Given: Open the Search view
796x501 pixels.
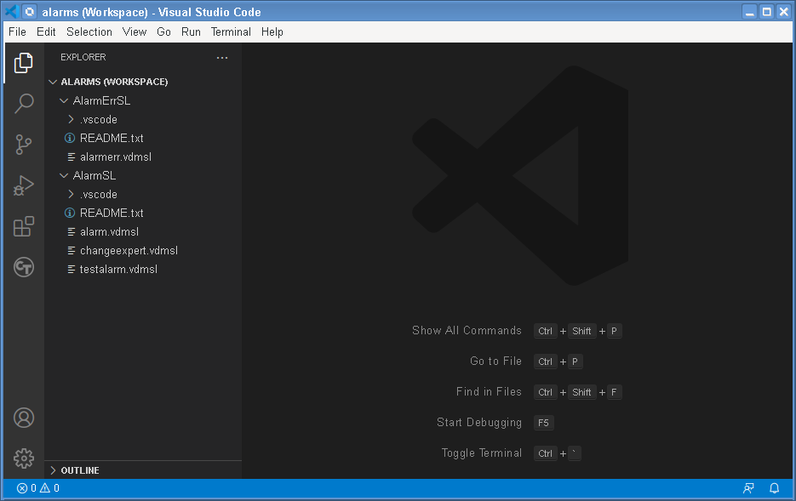Looking at the screenshot, I should [23, 103].
